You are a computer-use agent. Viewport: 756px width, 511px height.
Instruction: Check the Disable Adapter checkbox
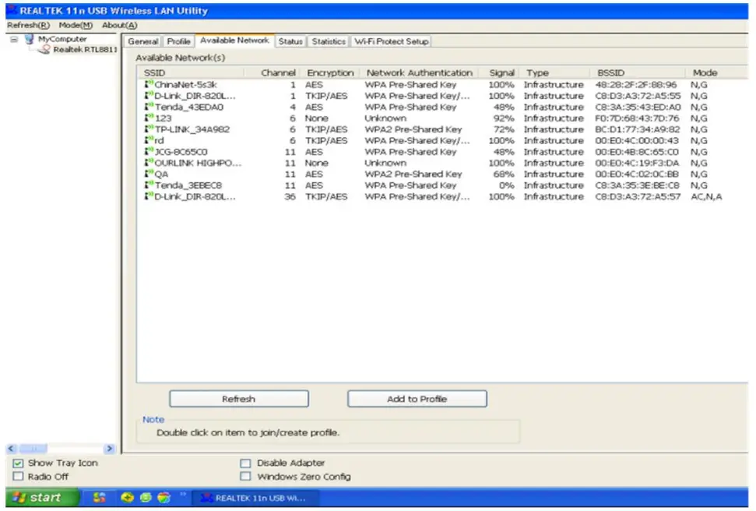pos(245,463)
